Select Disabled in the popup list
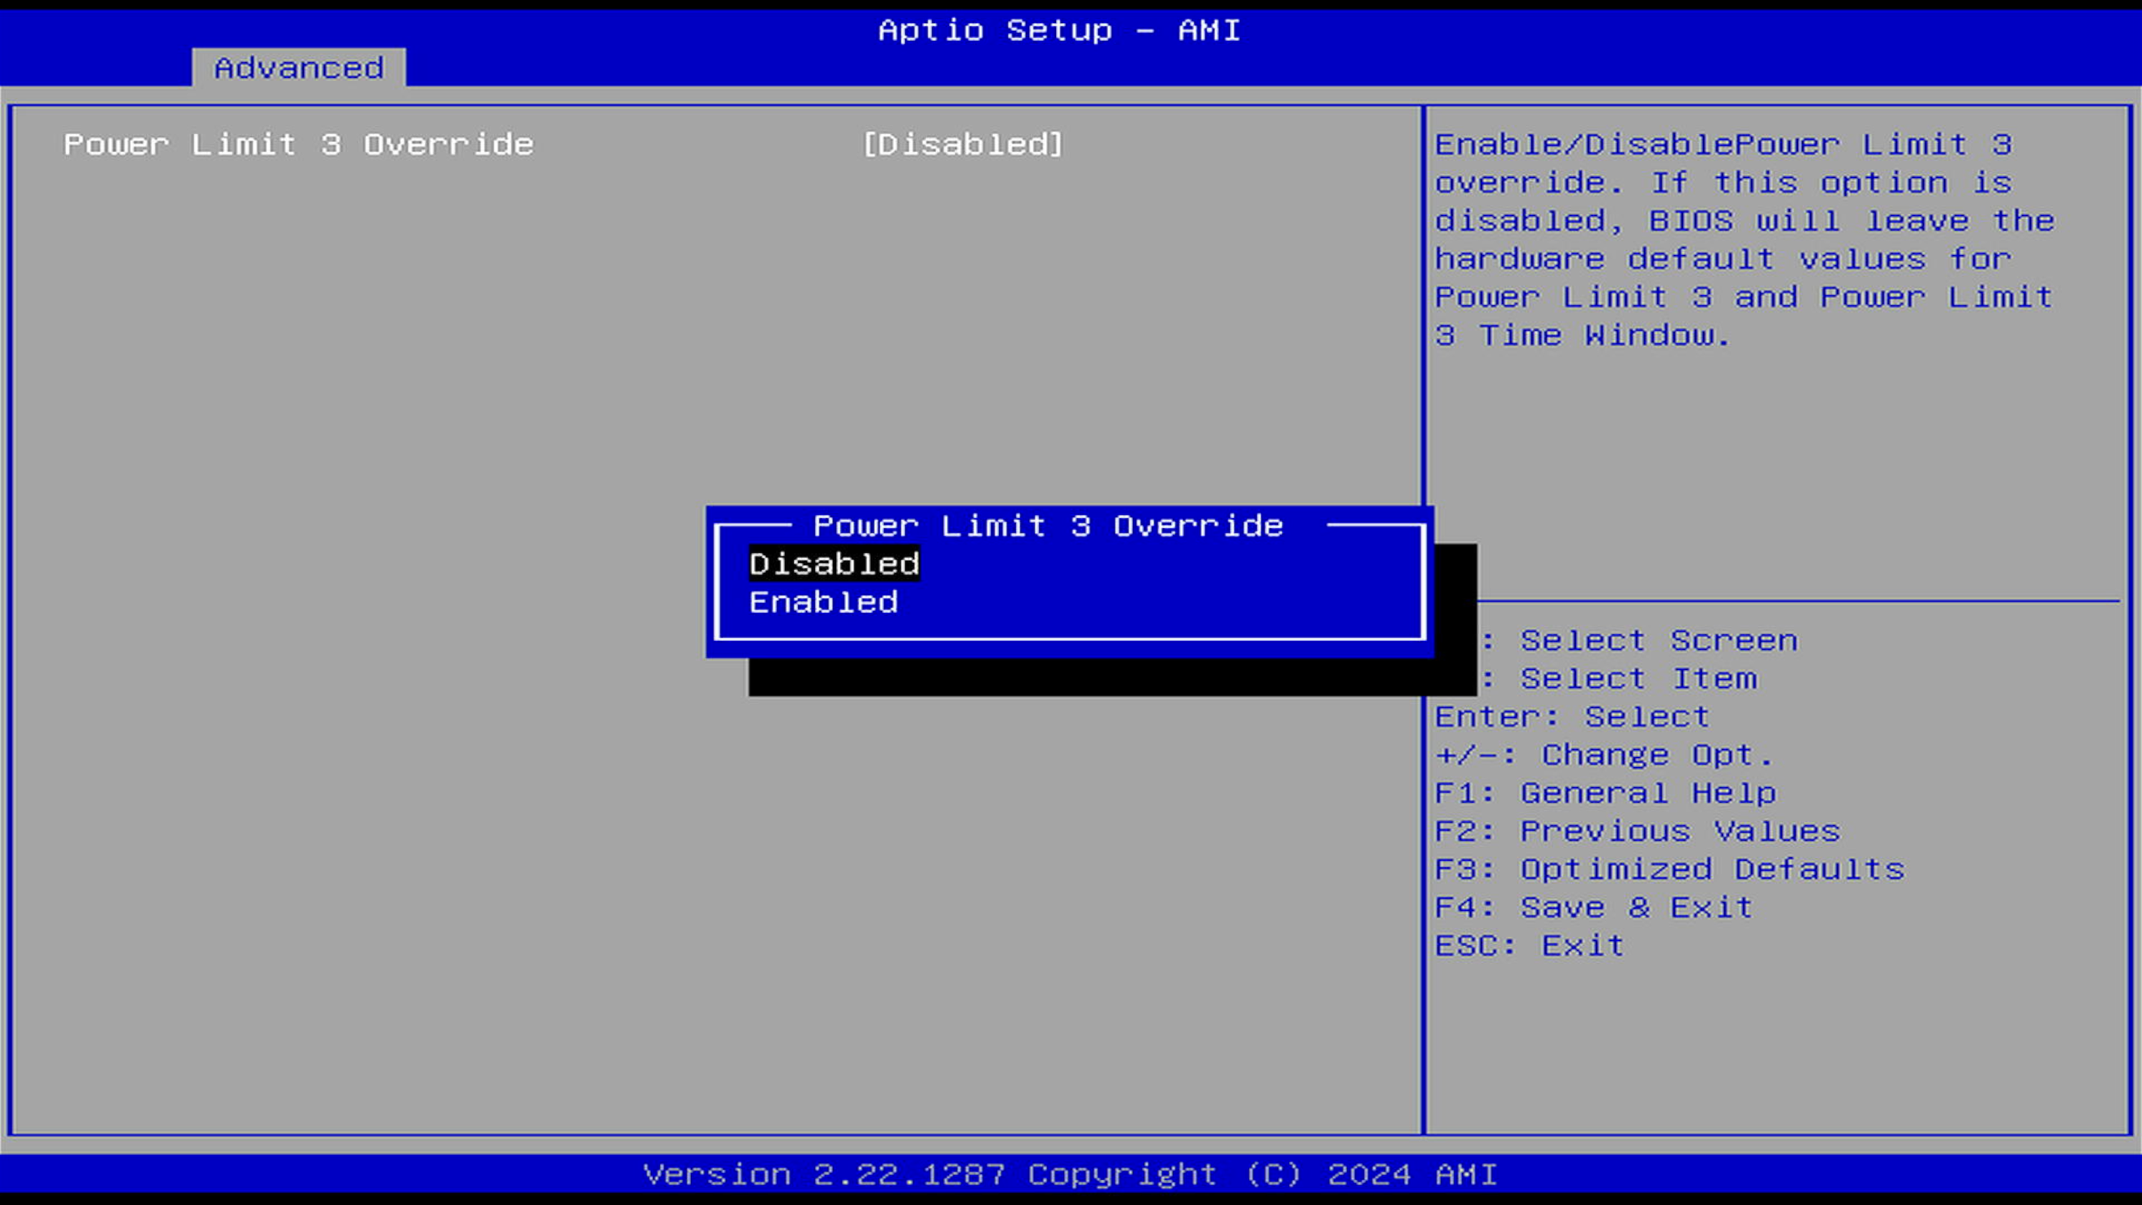2142x1205 pixels. 834,564
